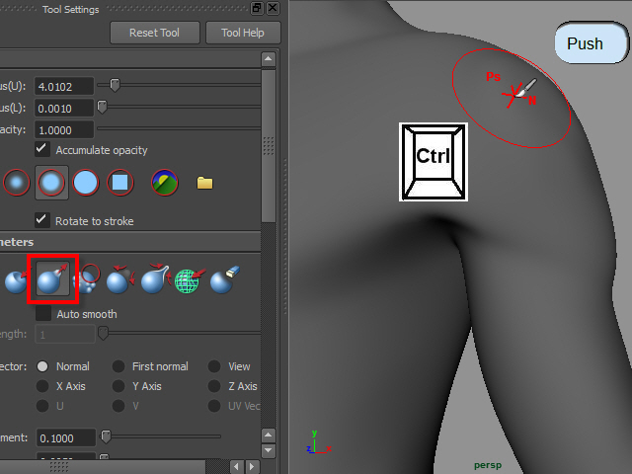This screenshot has width=632, height=474.
Task: Click the Reset Tool button
Action: 154,33
